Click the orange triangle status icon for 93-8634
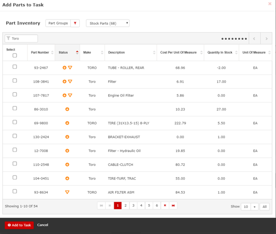Viewport: 276px width, 234px height. point(67,192)
